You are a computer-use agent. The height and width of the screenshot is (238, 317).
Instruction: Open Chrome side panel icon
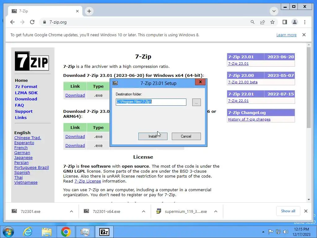(285, 22)
